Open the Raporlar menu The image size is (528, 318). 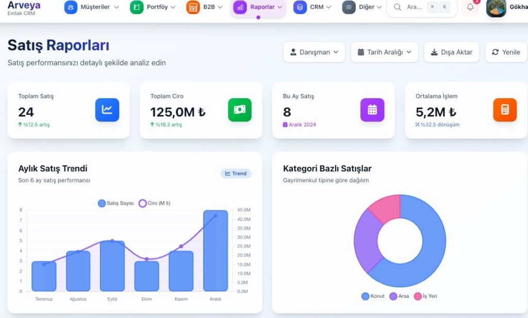pyautogui.click(x=258, y=7)
